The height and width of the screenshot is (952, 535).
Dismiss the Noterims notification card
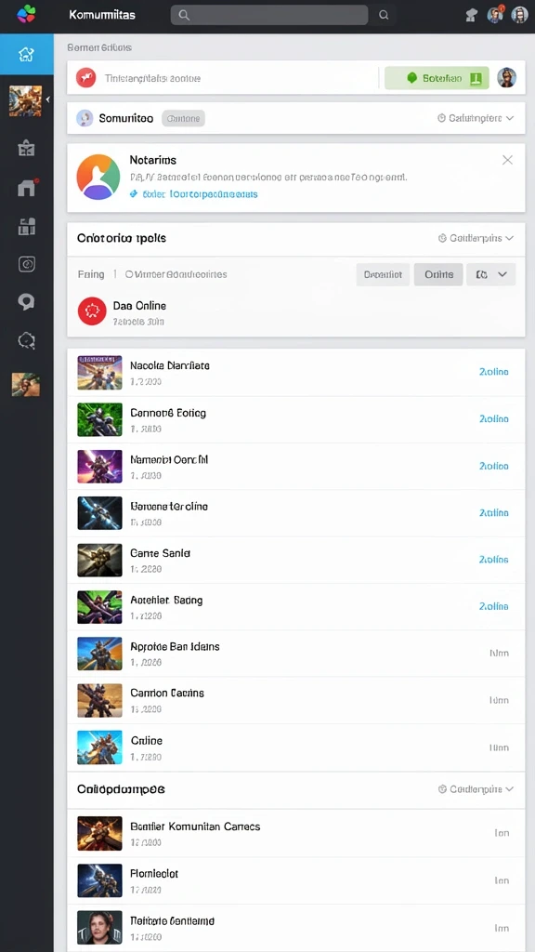tap(508, 160)
